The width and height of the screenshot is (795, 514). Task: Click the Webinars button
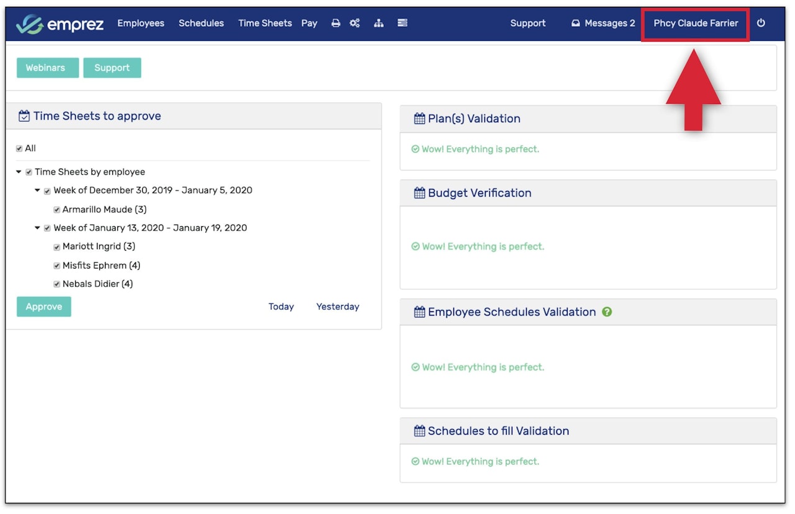(45, 68)
